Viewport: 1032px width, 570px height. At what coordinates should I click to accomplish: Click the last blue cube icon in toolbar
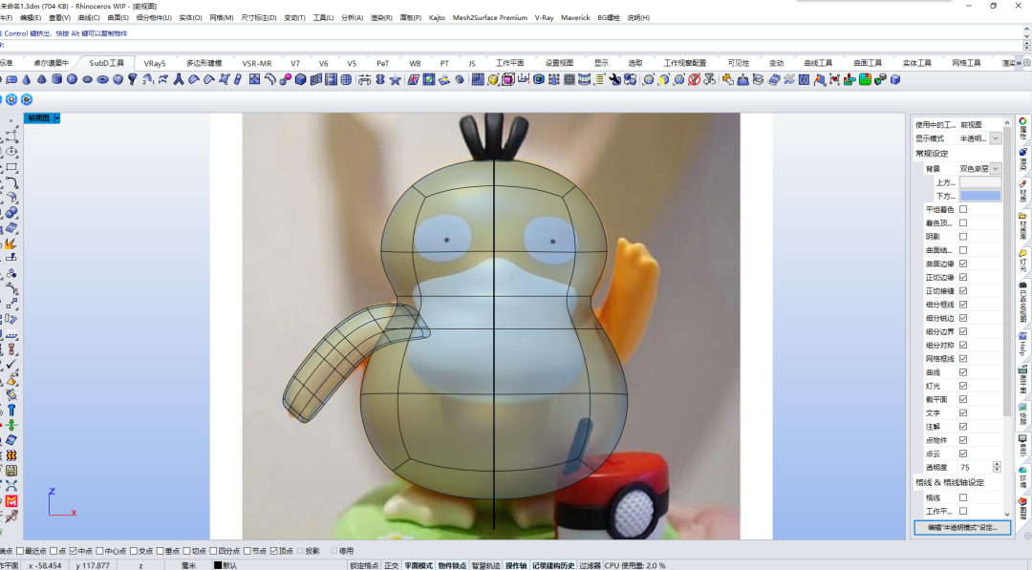(895, 79)
